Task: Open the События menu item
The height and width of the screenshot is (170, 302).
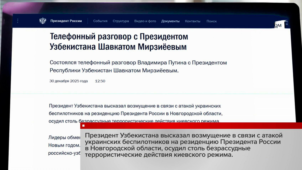Action: click(100, 21)
